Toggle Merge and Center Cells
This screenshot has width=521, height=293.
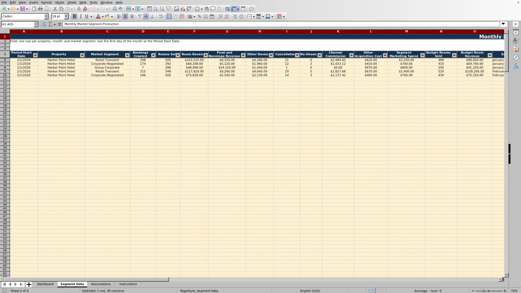point(169,16)
